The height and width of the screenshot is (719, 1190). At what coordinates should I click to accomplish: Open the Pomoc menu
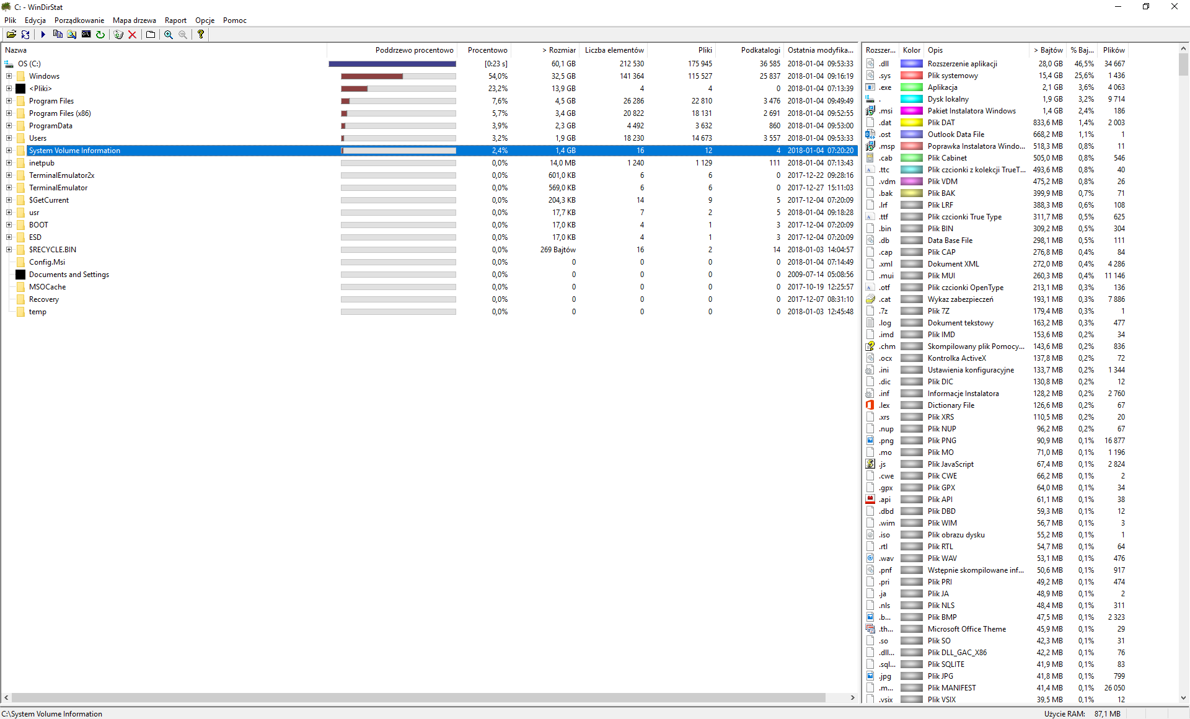pos(235,20)
